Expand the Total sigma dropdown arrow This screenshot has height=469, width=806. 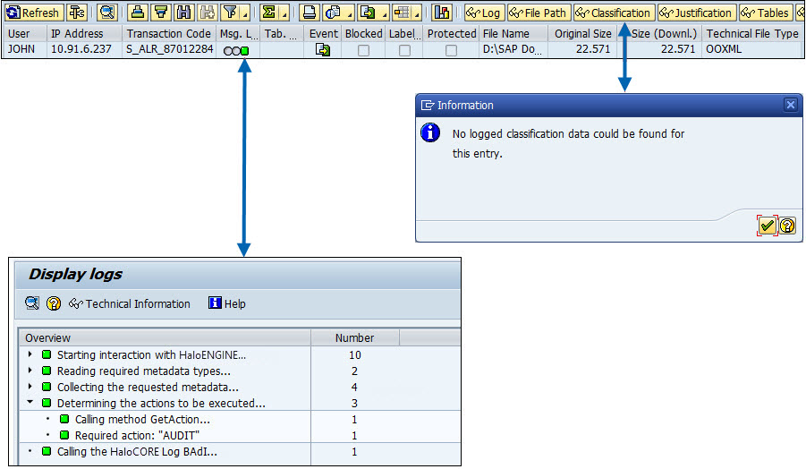(x=284, y=13)
